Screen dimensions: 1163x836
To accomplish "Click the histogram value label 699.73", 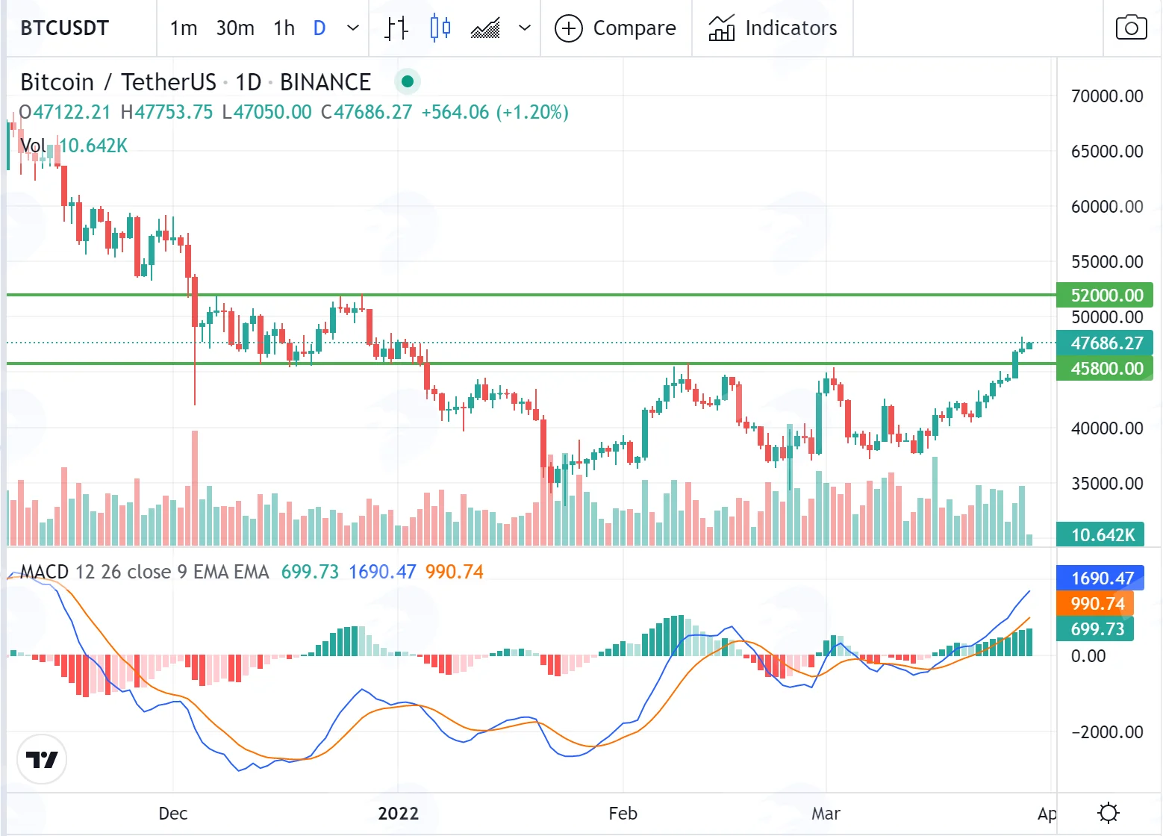I will [1095, 629].
